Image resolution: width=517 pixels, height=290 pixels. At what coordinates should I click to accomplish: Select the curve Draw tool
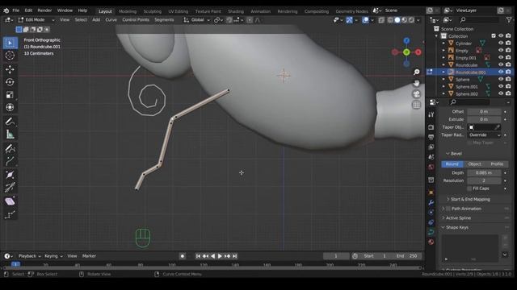click(10, 148)
